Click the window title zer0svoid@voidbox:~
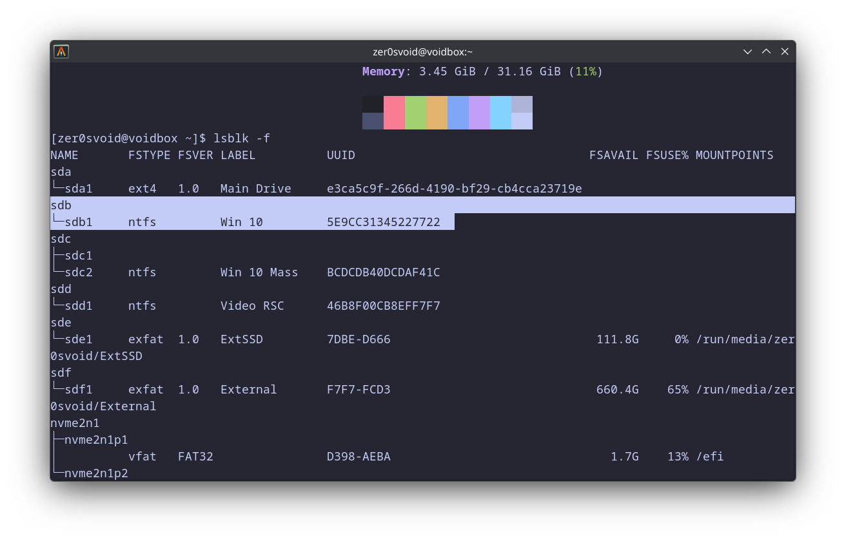The width and height of the screenshot is (846, 541). pyautogui.click(x=423, y=52)
